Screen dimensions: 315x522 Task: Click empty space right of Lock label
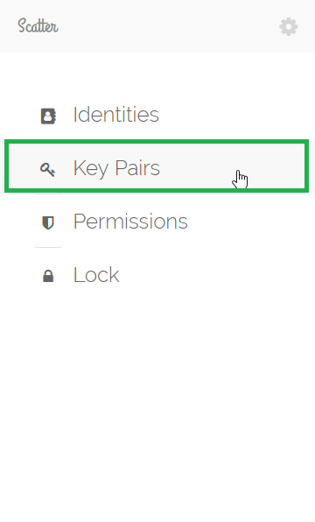(x=216, y=275)
